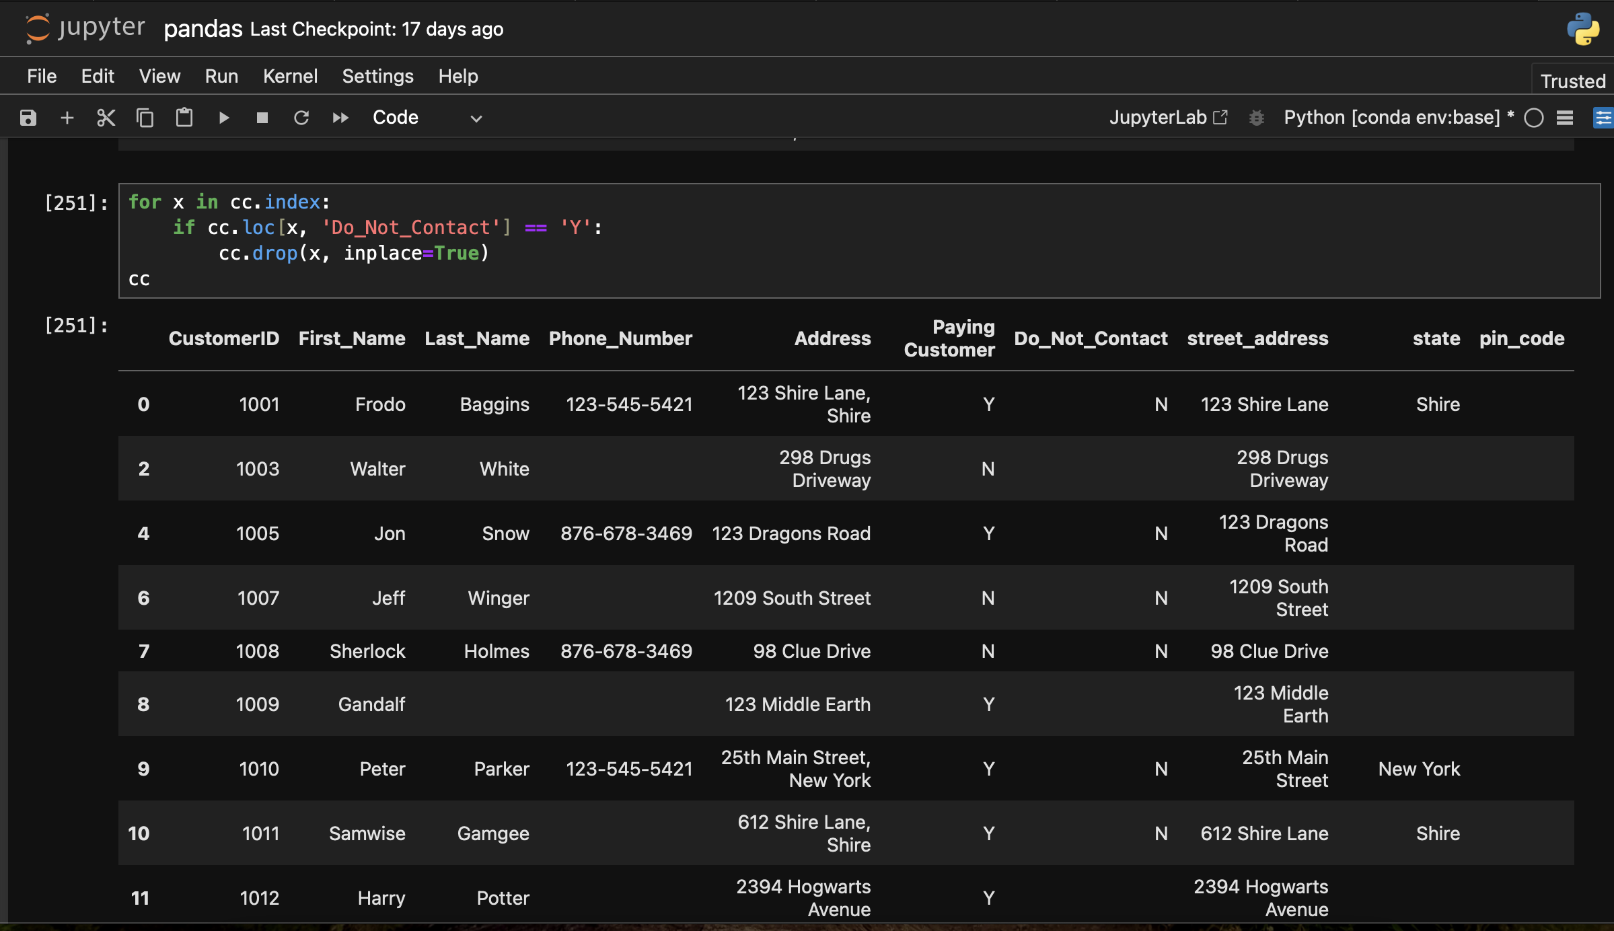Image resolution: width=1614 pixels, height=931 pixels.
Task: Click the Gamgee last name cell
Action: coord(493,833)
